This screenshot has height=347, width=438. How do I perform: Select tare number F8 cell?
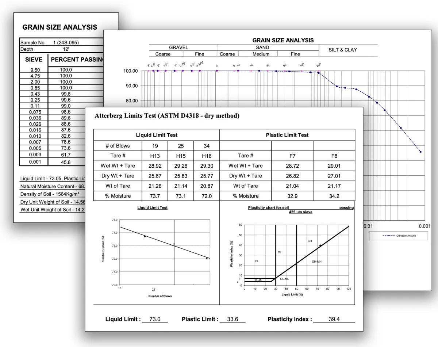pos(334,156)
